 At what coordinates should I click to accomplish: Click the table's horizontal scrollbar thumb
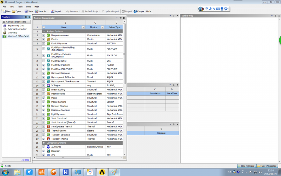pos(63,157)
